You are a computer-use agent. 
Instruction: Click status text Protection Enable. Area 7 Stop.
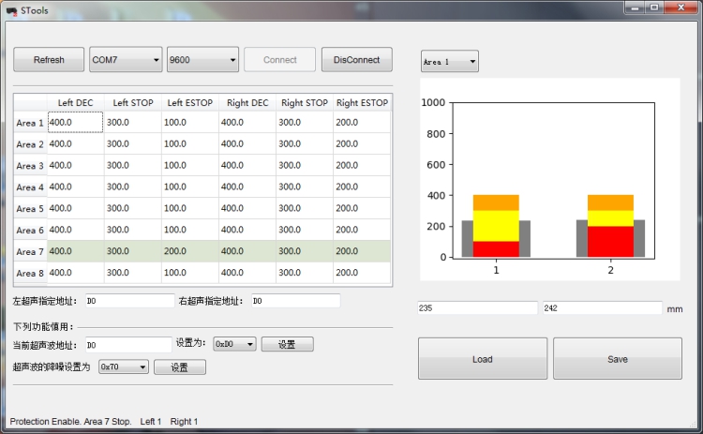[70, 422]
